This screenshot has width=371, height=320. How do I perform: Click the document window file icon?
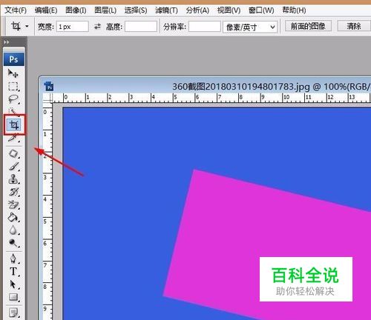49,86
